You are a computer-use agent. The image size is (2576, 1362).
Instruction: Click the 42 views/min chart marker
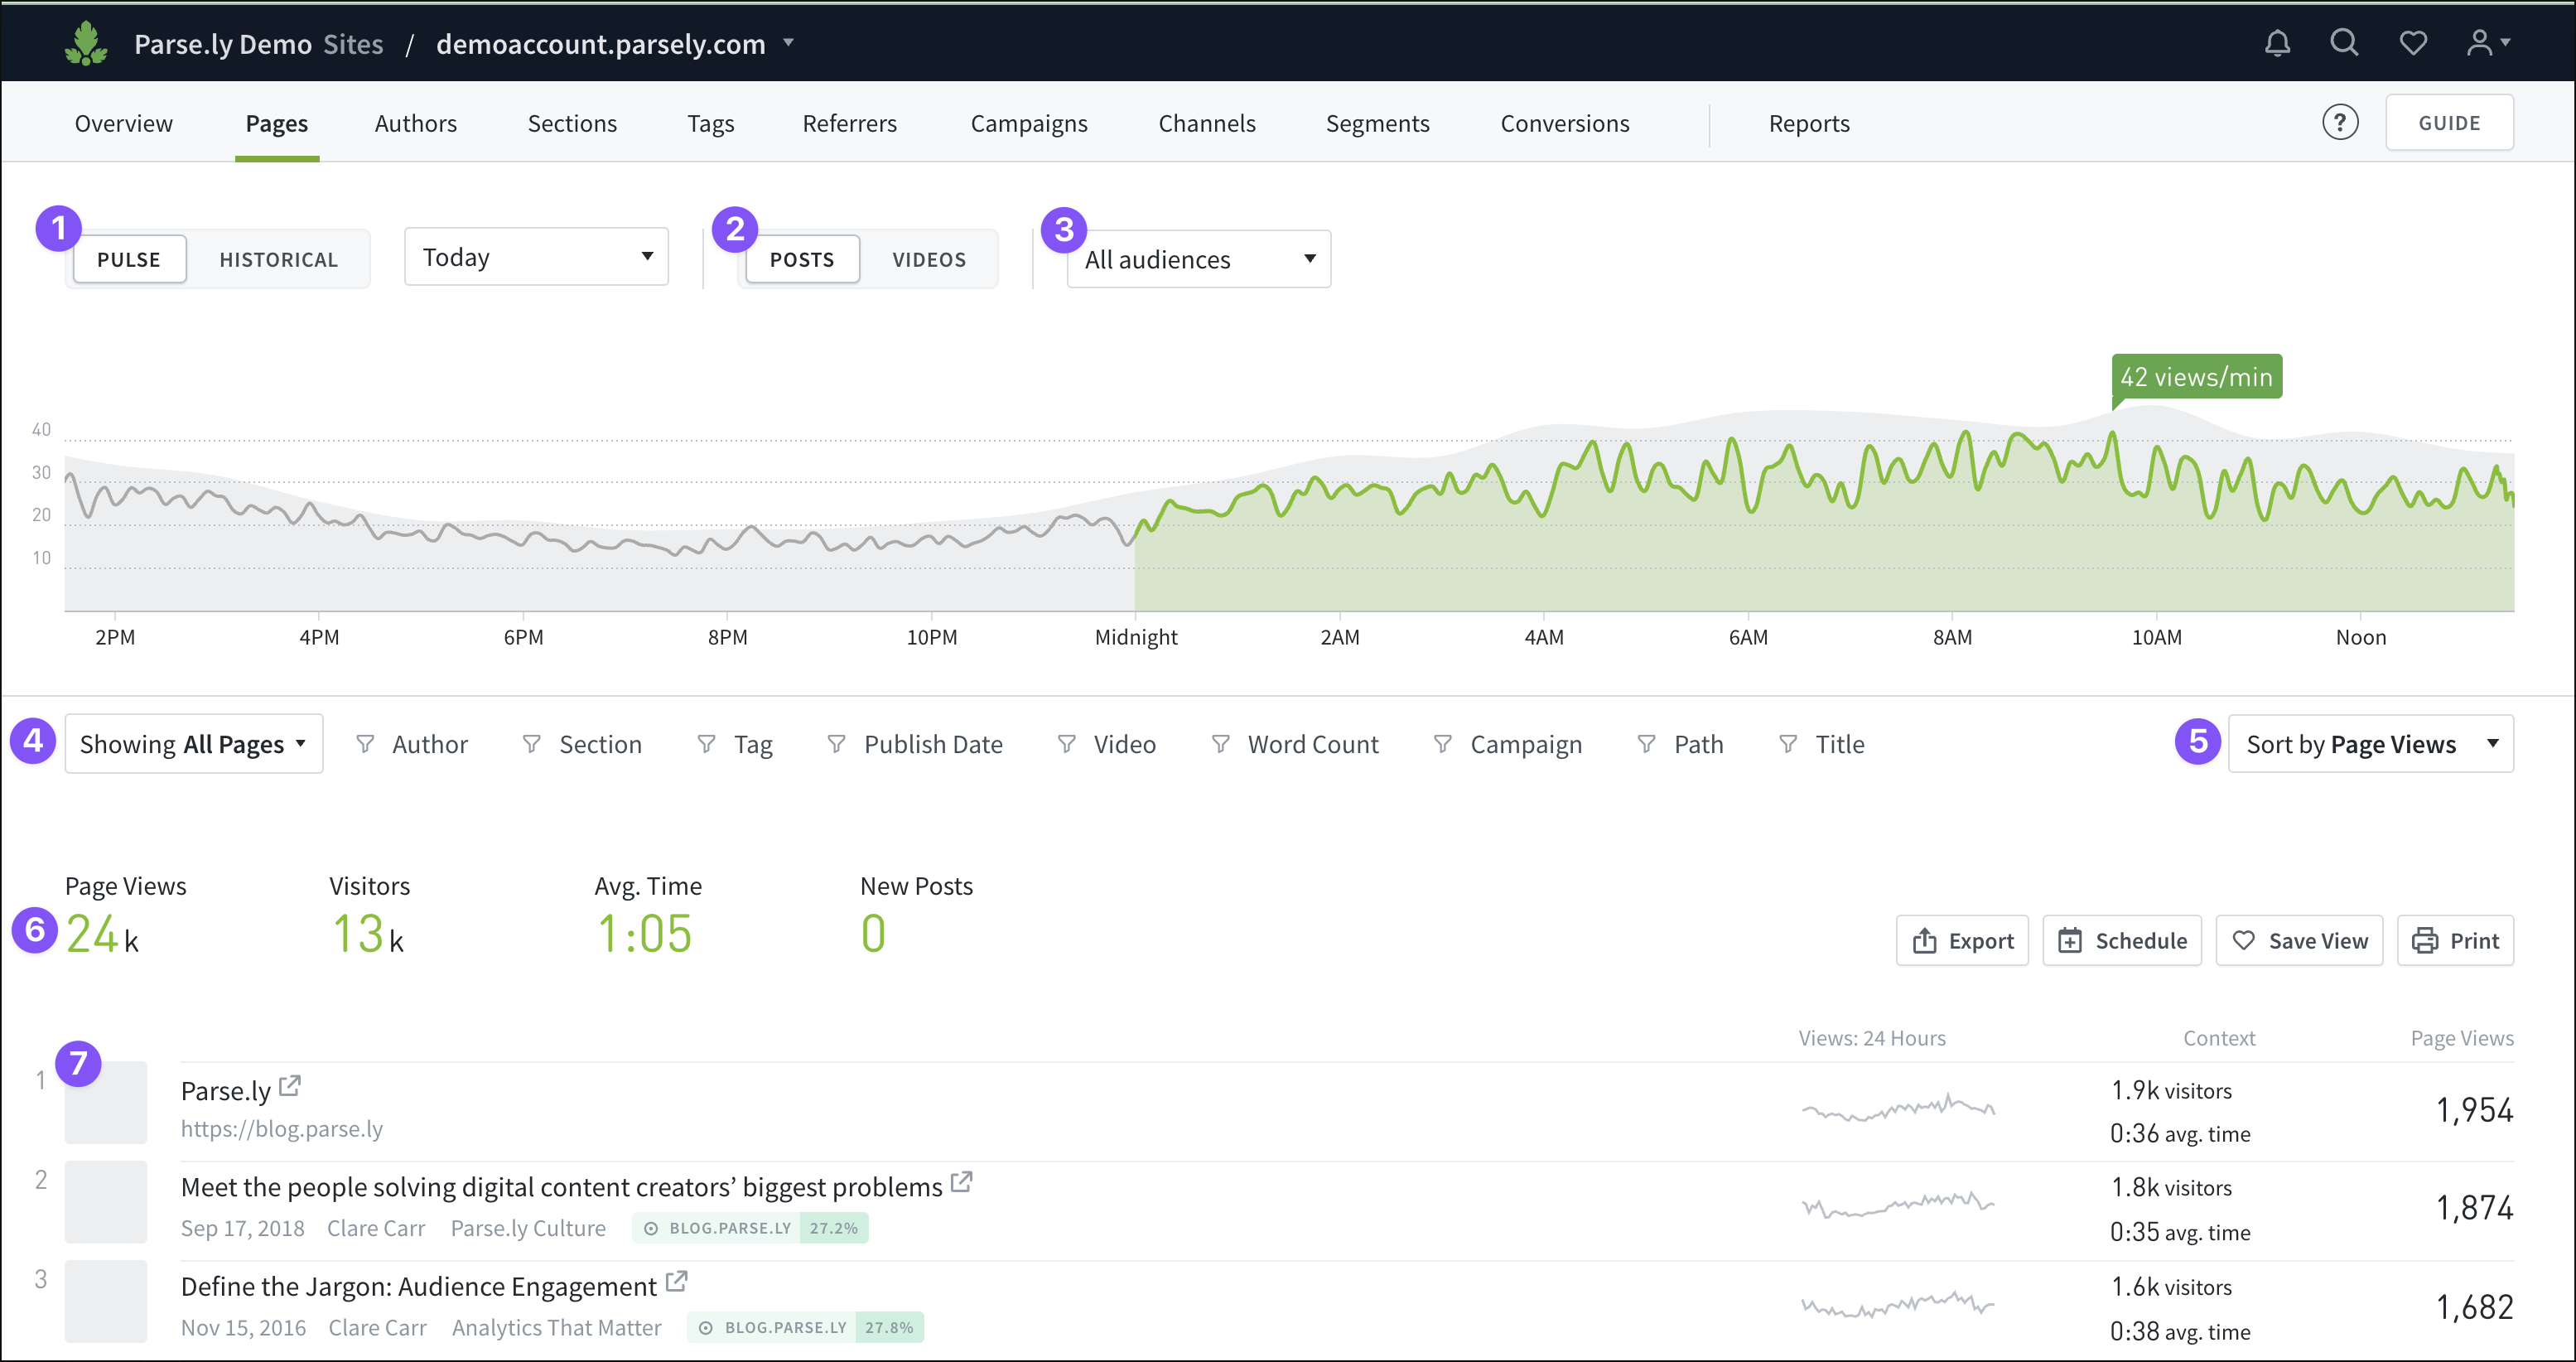click(2196, 377)
